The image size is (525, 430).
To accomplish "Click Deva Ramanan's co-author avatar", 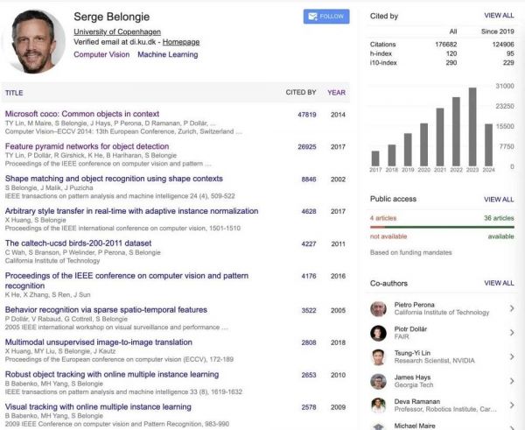I will [x=378, y=405].
